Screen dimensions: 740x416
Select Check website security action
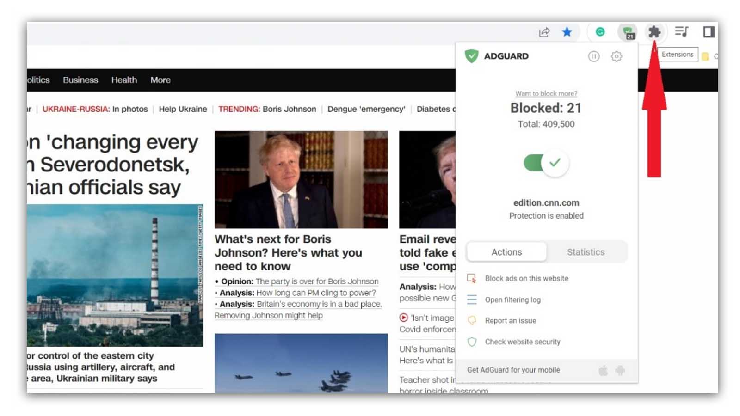(523, 342)
